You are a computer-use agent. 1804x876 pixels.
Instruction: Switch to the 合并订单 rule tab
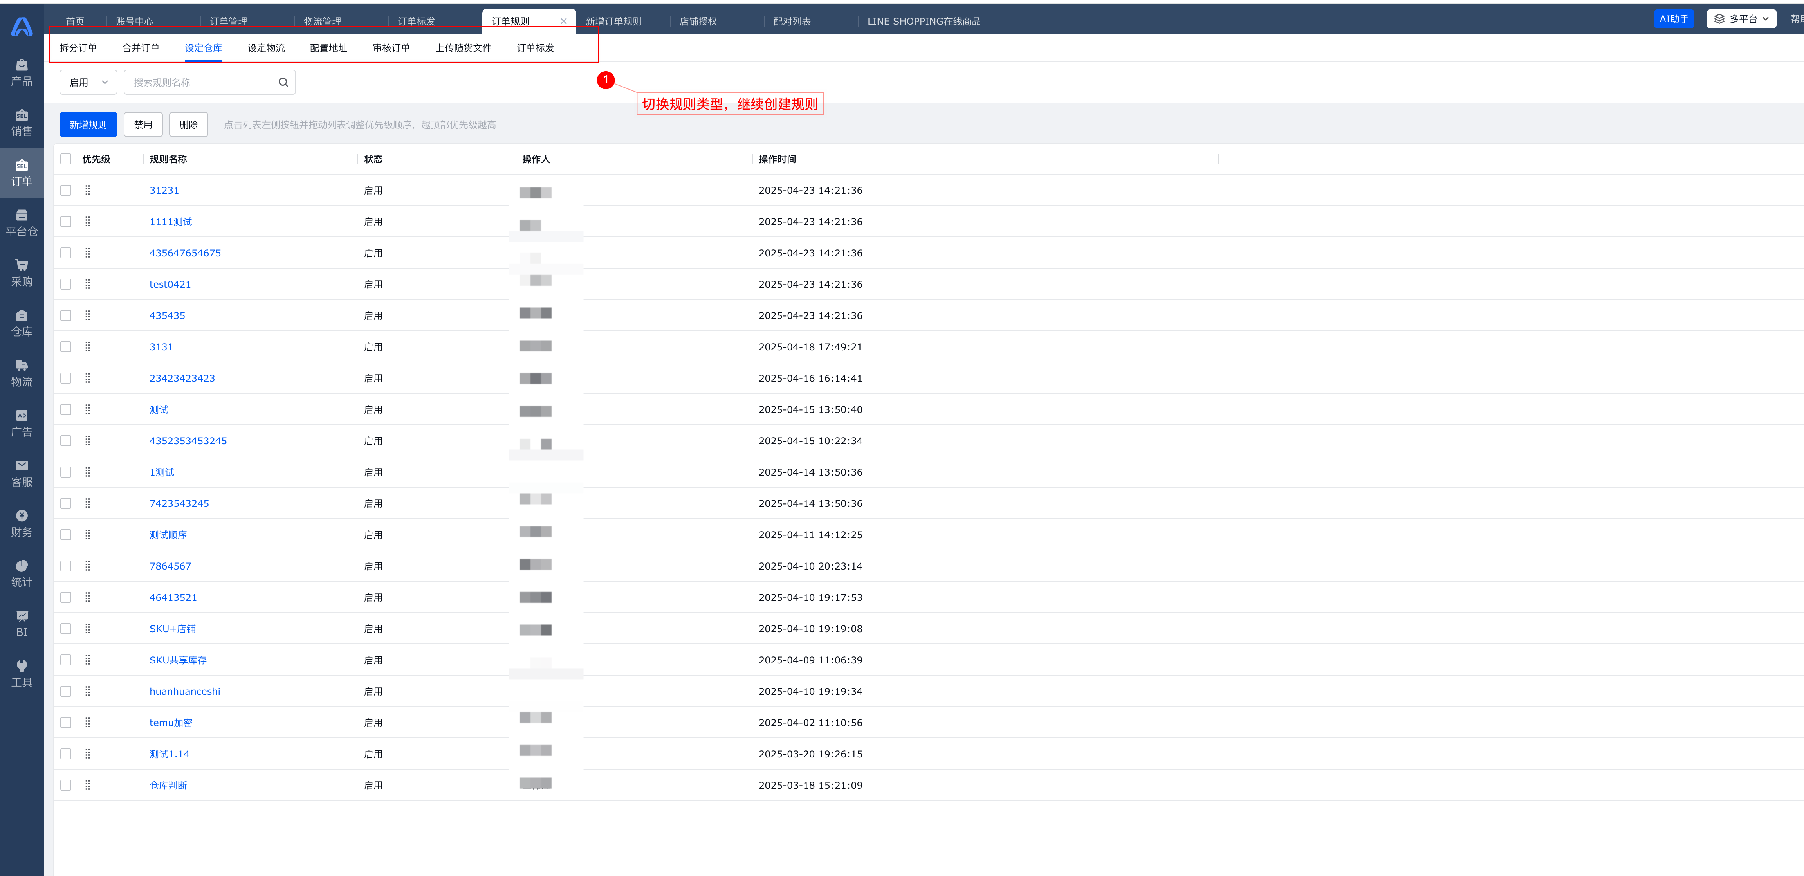(x=141, y=48)
